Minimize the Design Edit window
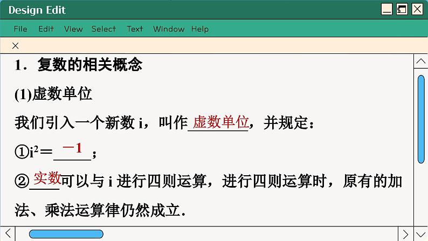Viewport: 428px width, 241px height. tap(386, 9)
